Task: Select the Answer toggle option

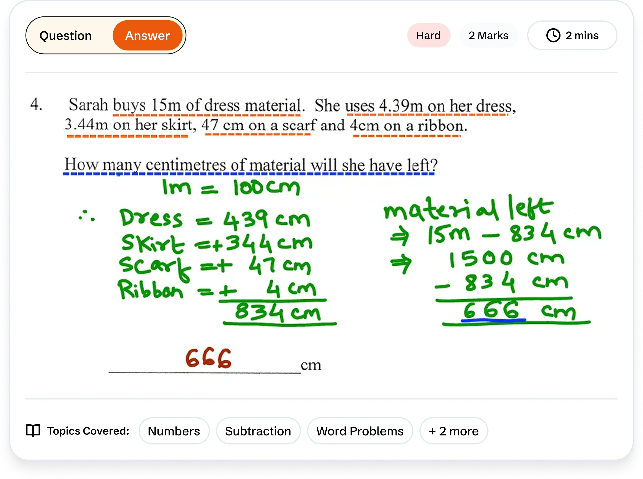Action: click(147, 36)
